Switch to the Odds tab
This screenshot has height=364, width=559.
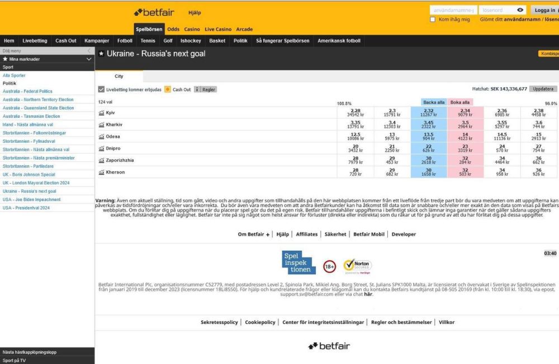tap(173, 28)
